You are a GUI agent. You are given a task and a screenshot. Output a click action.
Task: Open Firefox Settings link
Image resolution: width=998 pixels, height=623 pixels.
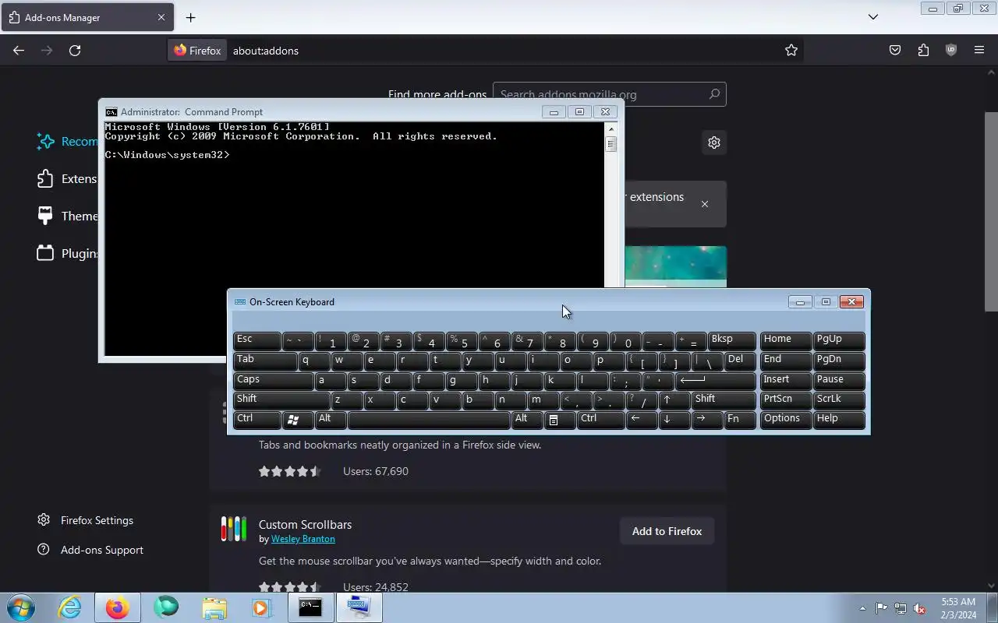pos(86,520)
